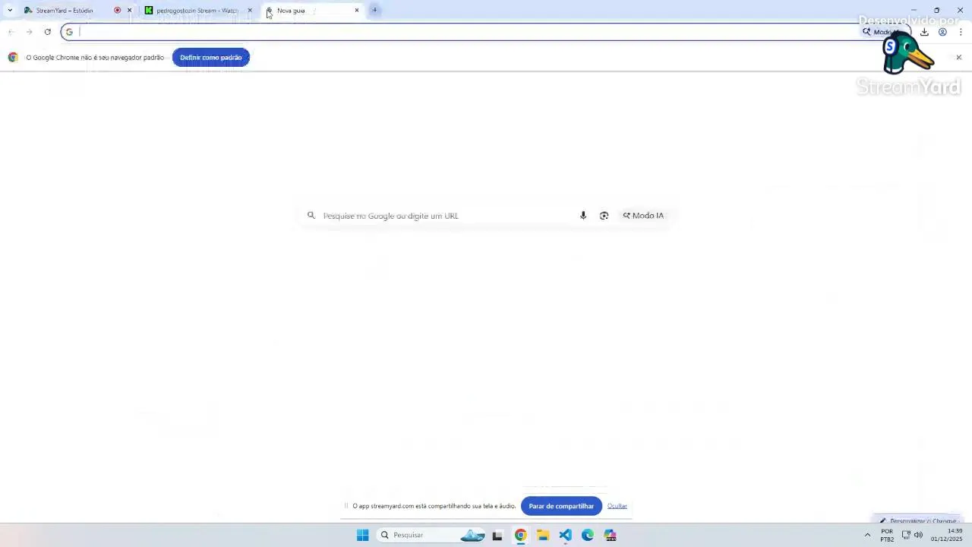The image size is (972, 547).
Task: Show hidden system tray icons
Action: point(867,535)
